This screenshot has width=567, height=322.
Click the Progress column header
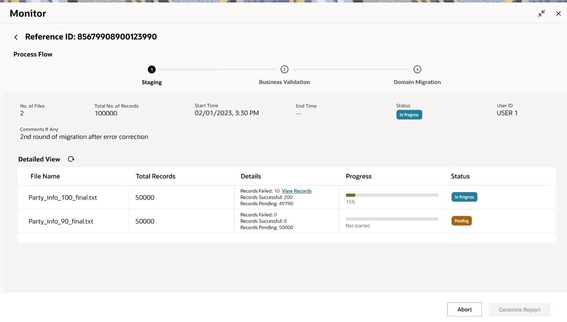coord(359,177)
